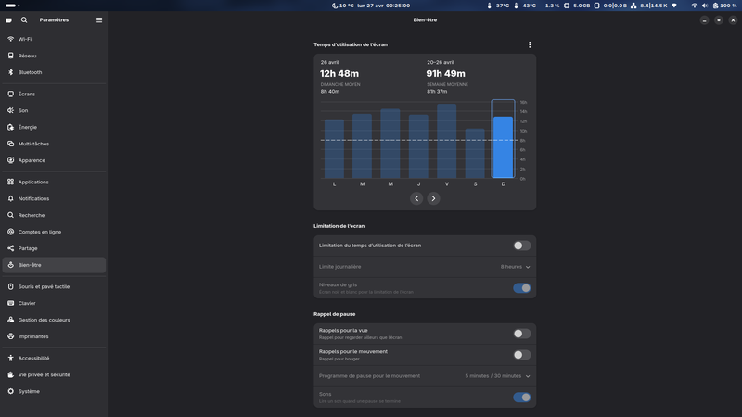This screenshot has width=742, height=417.
Task: Click the Écrans display icon
Action: tap(10, 94)
